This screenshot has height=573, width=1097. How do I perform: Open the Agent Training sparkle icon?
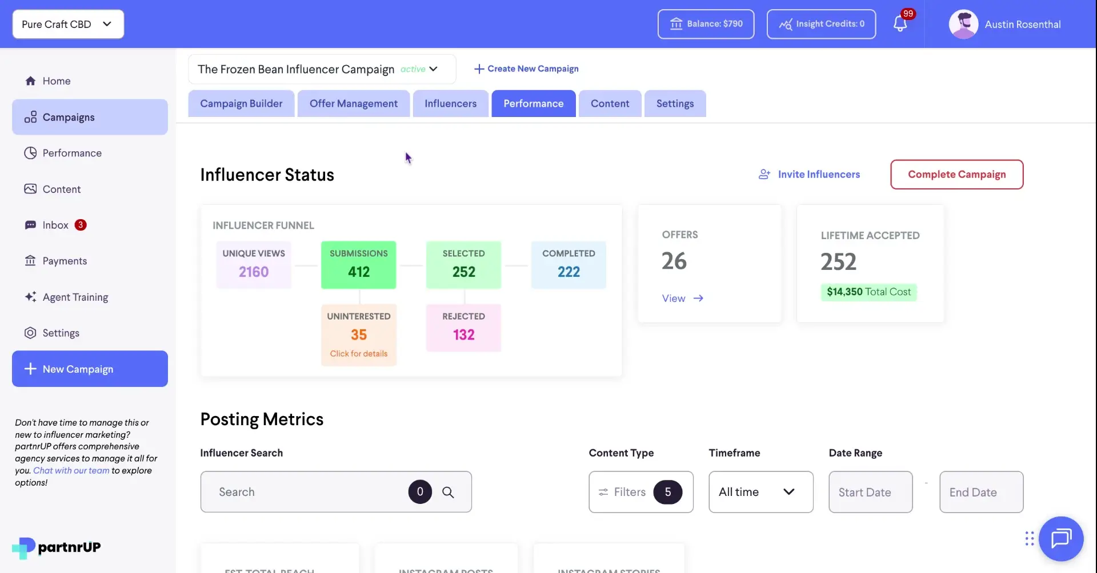(x=30, y=297)
